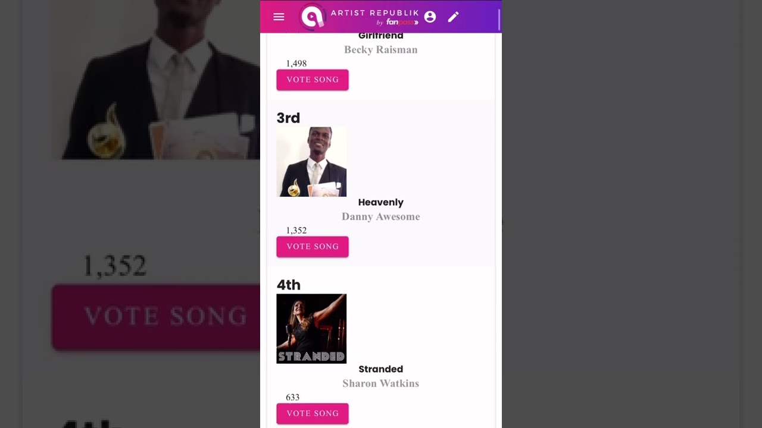762x428 pixels.
Task: Click the pencil edit icon
Action: (x=453, y=17)
